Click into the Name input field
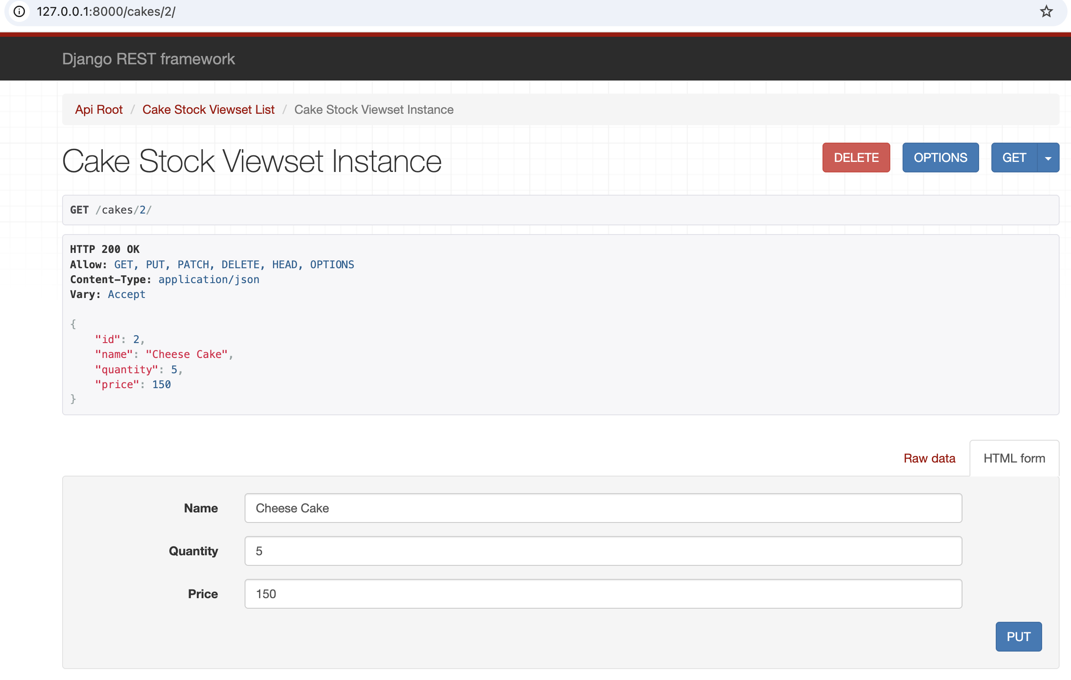This screenshot has height=680, width=1071. pos(603,508)
